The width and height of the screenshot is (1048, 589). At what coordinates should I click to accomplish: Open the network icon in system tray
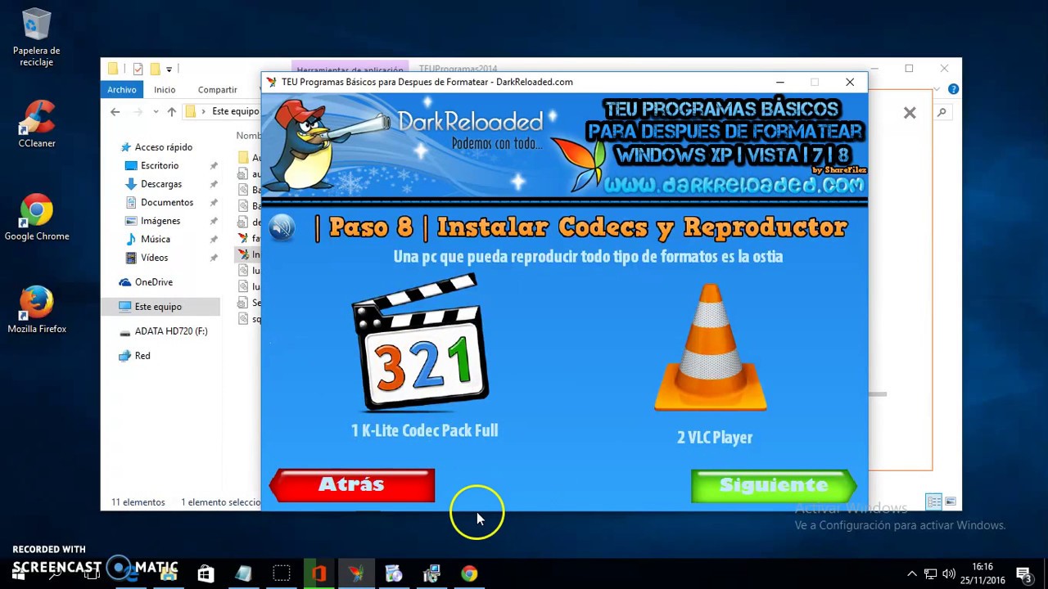coord(930,573)
